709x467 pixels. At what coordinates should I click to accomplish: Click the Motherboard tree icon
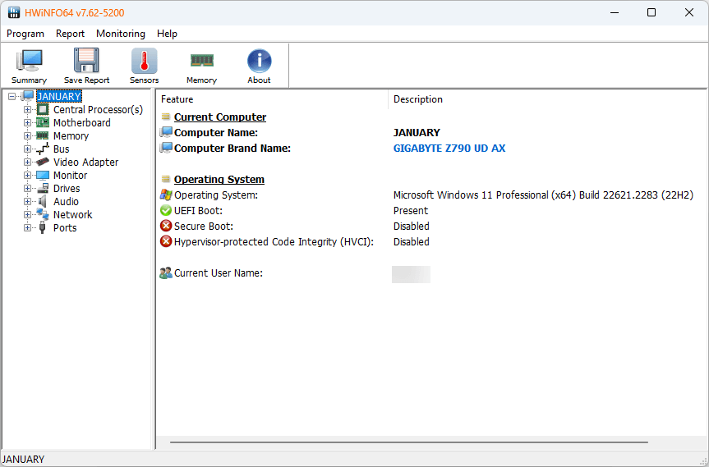click(43, 122)
